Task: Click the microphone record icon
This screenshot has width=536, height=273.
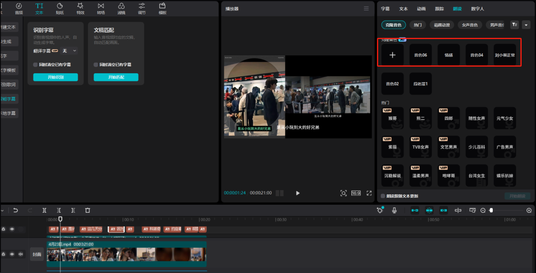Action: (394, 210)
